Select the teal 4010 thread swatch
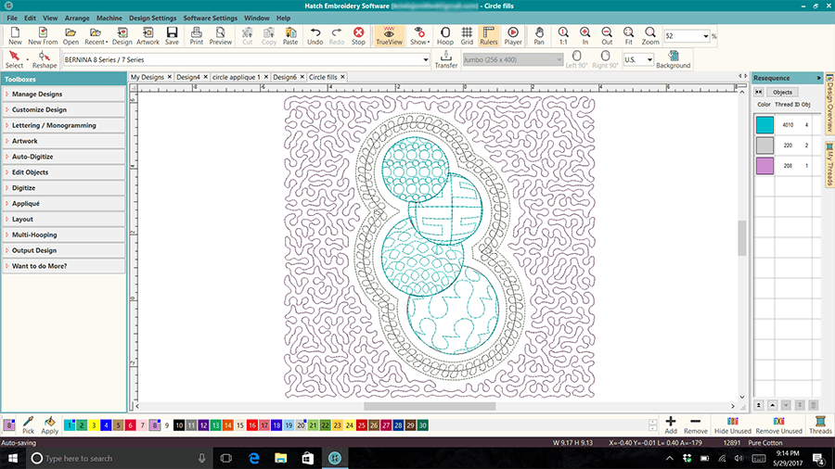Viewport: 835px width, 469px height. 764,124
